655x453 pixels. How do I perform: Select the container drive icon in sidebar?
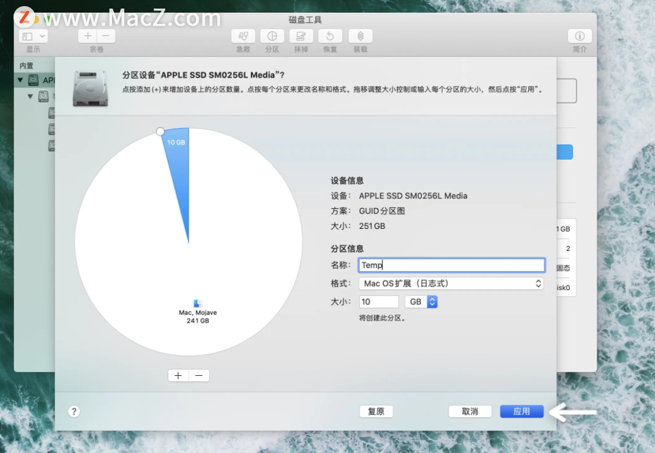43,97
